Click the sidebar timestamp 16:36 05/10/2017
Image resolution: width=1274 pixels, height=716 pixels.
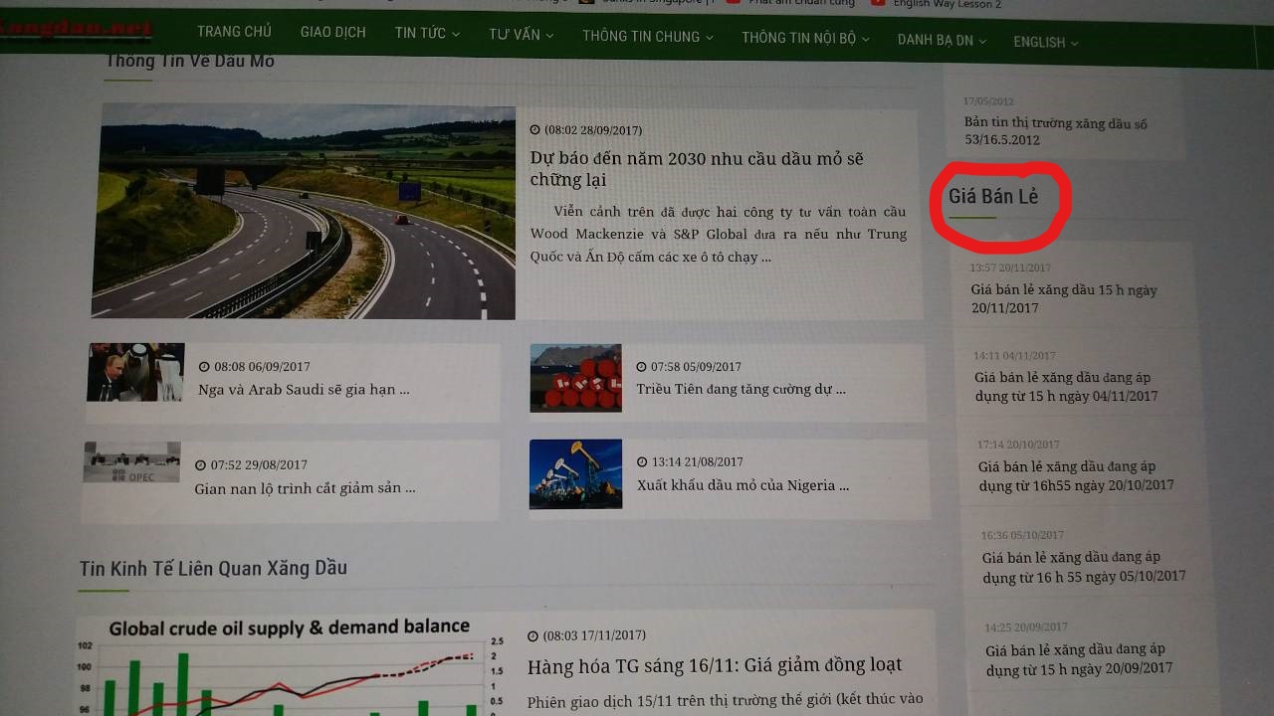1023,535
